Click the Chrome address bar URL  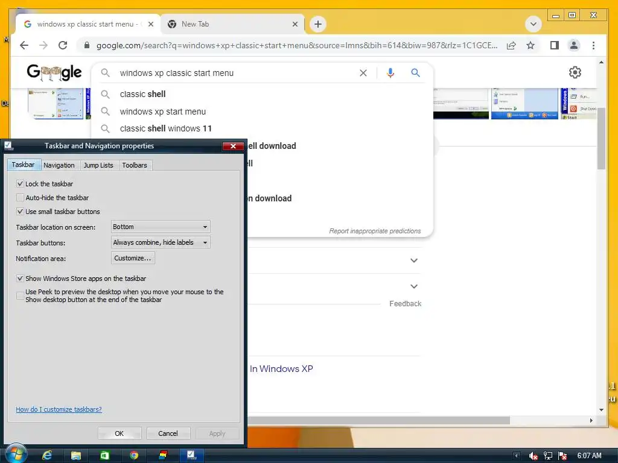[297, 45]
